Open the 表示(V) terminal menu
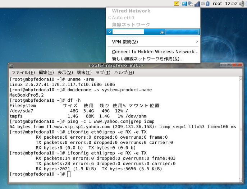 pyautogui.click(x=65, y=73)
